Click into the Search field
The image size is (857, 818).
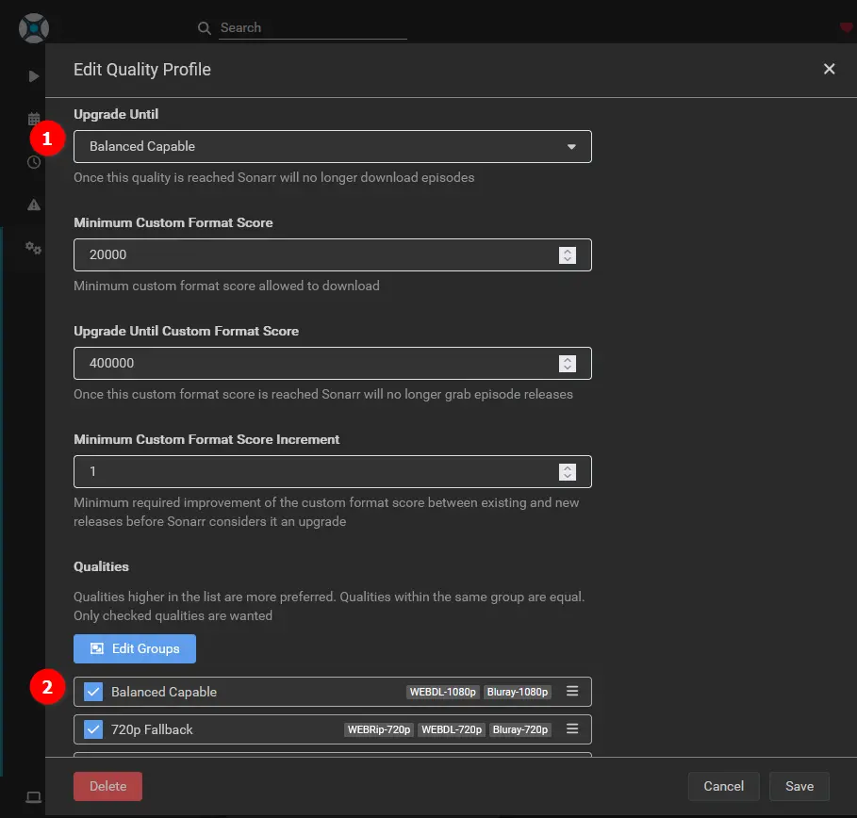point(313,28)
